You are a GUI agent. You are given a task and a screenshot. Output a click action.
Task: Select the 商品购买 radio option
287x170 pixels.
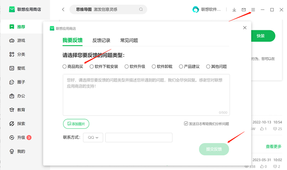pyautogui.click(x=65, y=67)
